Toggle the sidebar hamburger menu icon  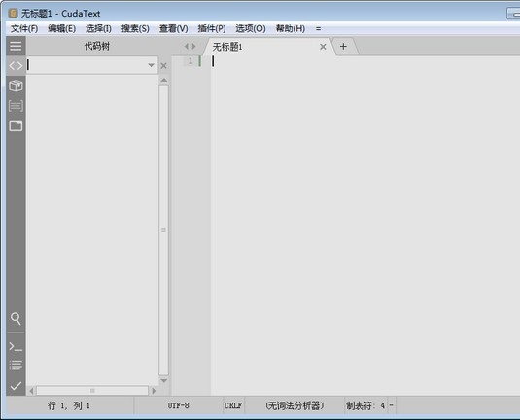point(16,46)
